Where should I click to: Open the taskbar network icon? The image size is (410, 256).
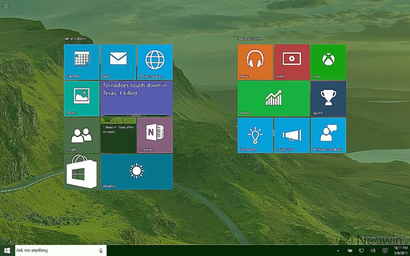tap(361, 251)
